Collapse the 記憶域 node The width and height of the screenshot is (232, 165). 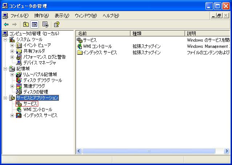tap(5, 69)
